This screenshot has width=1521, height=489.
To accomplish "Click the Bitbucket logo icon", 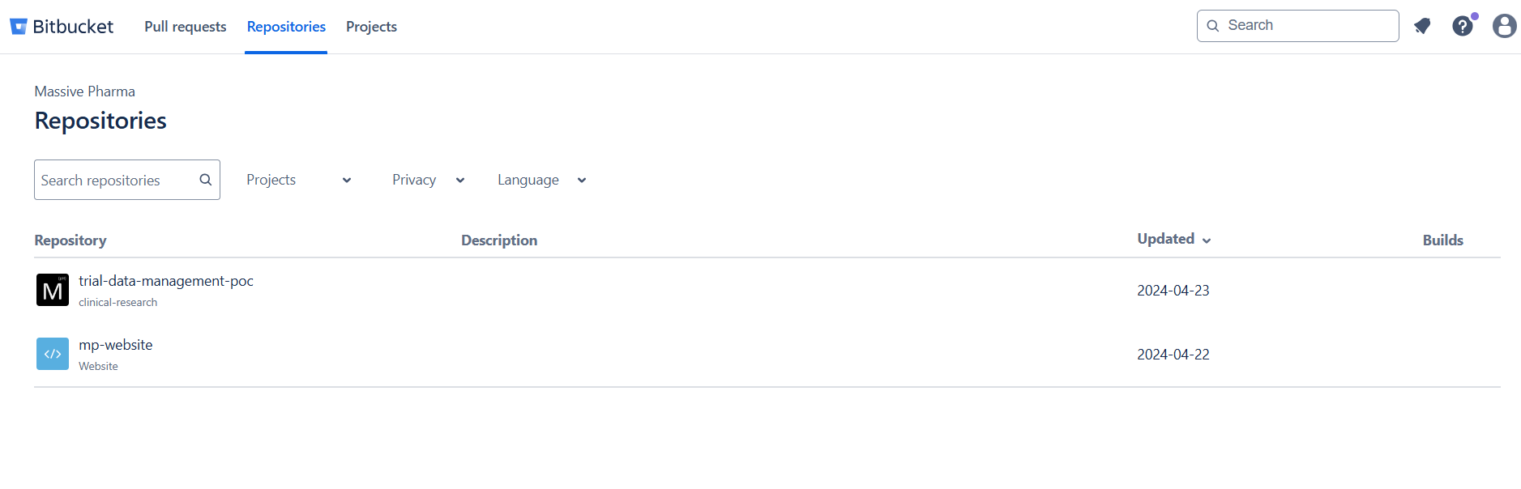I will [x=19, y=27].
